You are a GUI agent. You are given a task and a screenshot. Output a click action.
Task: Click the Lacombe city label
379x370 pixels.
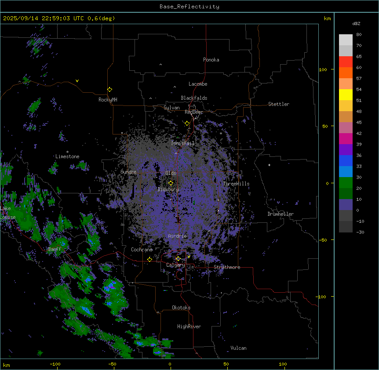click(x=198, y=84)
